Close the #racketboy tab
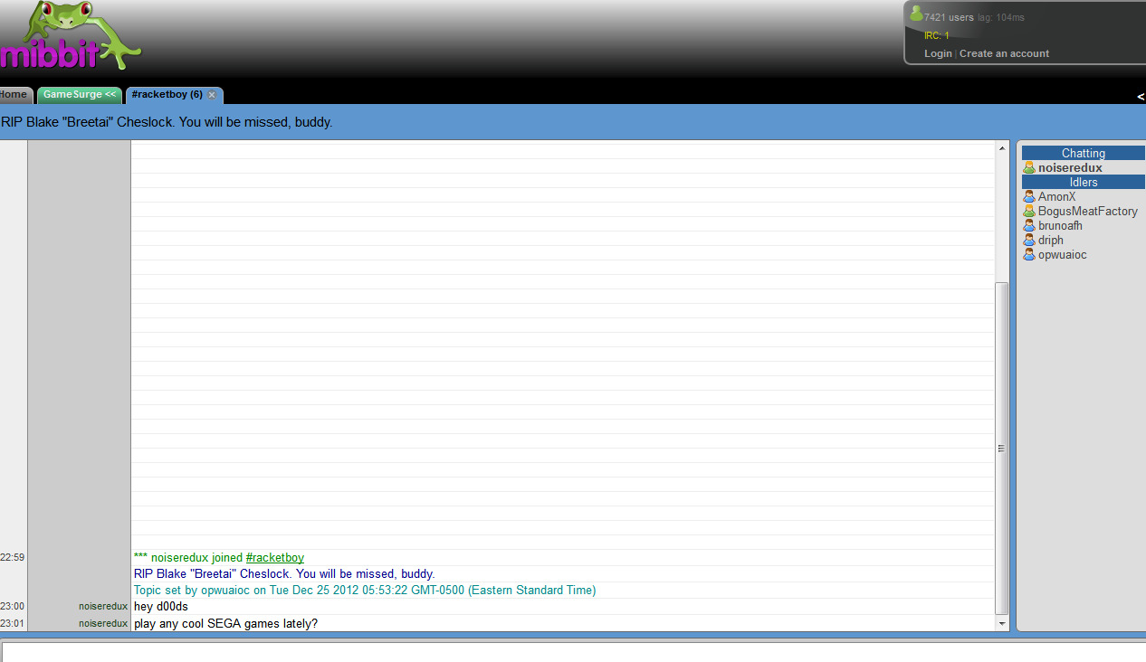1146x662 pixels. click(x=212, y=95)
